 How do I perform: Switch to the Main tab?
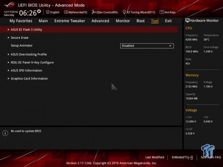[43, 21]
